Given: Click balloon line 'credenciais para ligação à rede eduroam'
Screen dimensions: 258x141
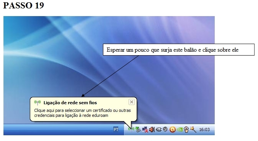Looking at the screenshot, I should 71,115.
